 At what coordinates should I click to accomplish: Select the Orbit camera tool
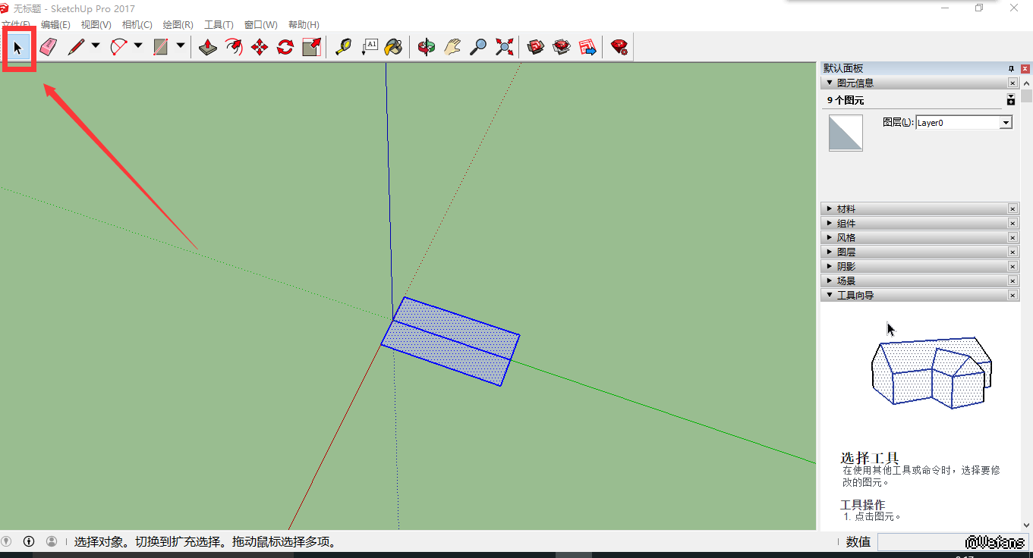(427, 47)
